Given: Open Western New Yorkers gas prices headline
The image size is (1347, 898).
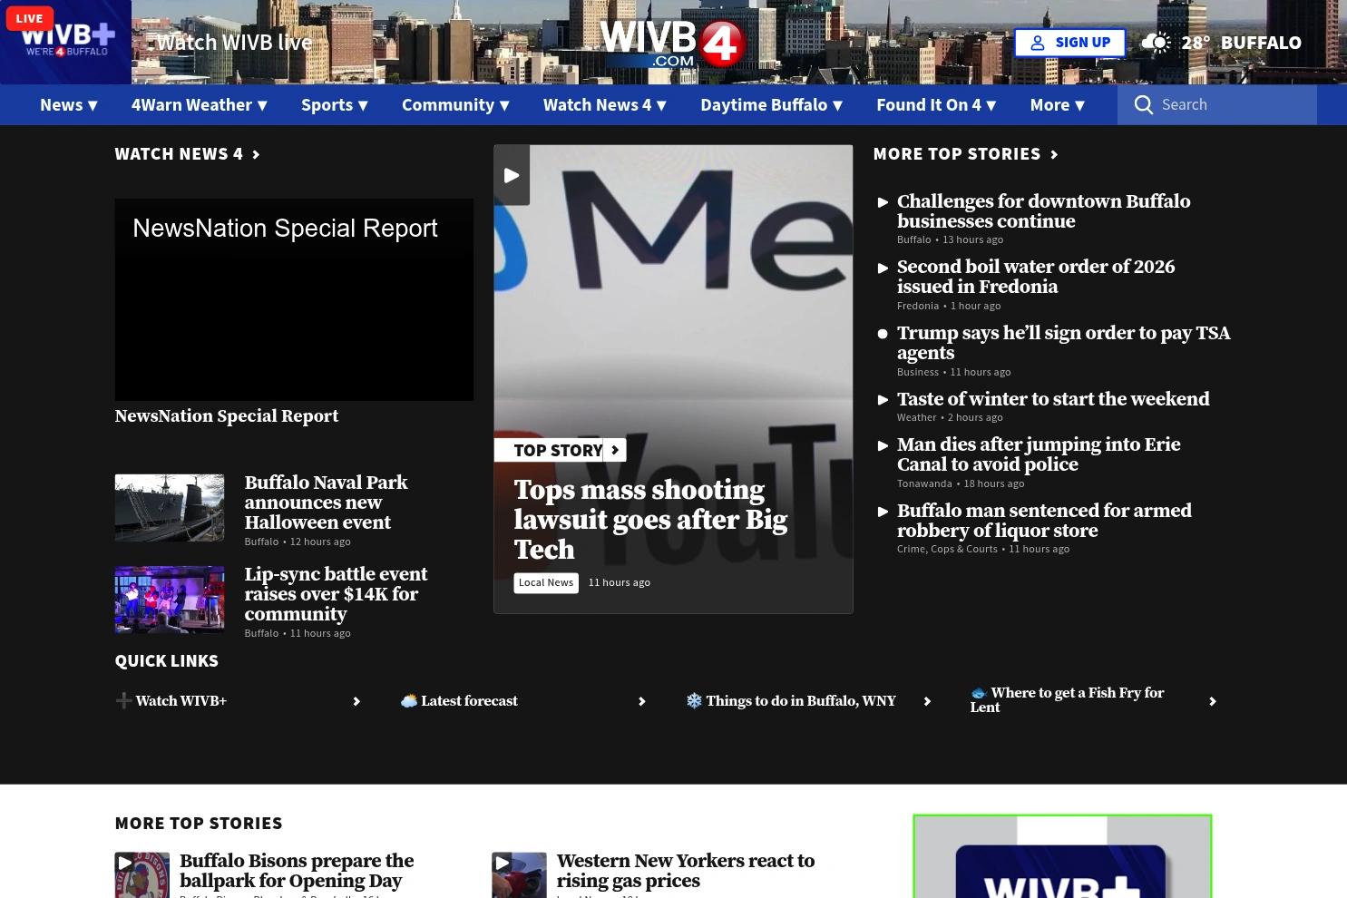Looking at the screenshot, I should 686,871.
